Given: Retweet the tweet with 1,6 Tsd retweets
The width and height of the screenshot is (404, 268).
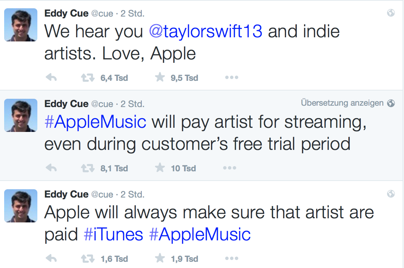Looking at the screenshot, I should click(88, 259).
